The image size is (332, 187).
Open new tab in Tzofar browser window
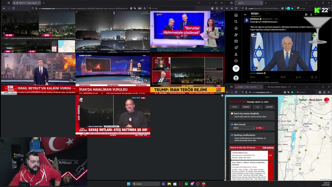(295, 87)
